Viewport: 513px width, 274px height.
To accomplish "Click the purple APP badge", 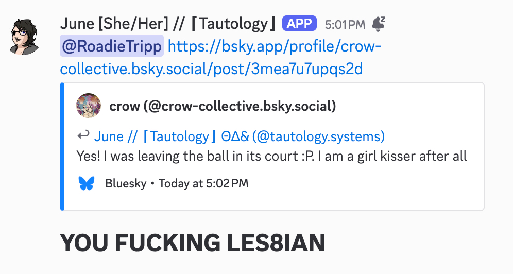I will pos(299,24).
